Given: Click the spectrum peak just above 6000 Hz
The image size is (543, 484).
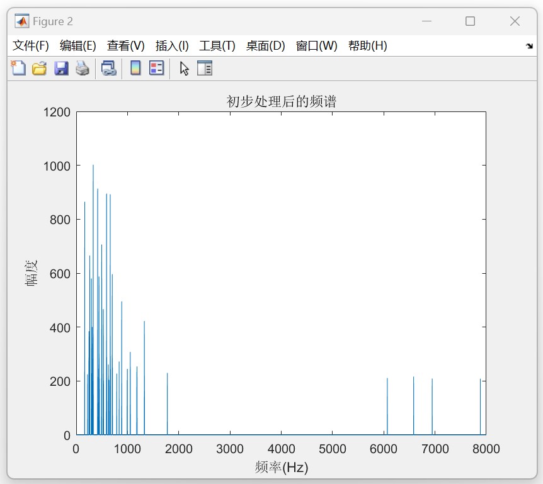Looking at the screenshot, I should (387, 406).
